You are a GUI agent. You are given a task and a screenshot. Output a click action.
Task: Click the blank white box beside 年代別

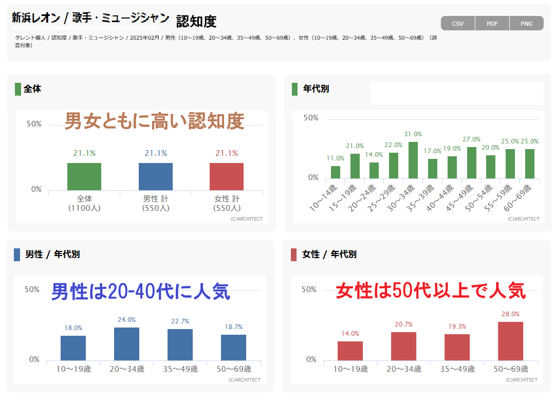[x=456, y=94]
